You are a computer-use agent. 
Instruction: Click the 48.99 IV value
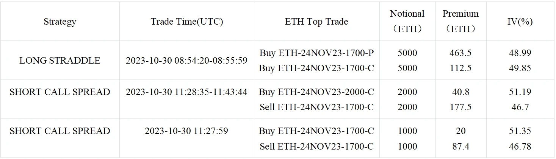click(x=520, y=53)
